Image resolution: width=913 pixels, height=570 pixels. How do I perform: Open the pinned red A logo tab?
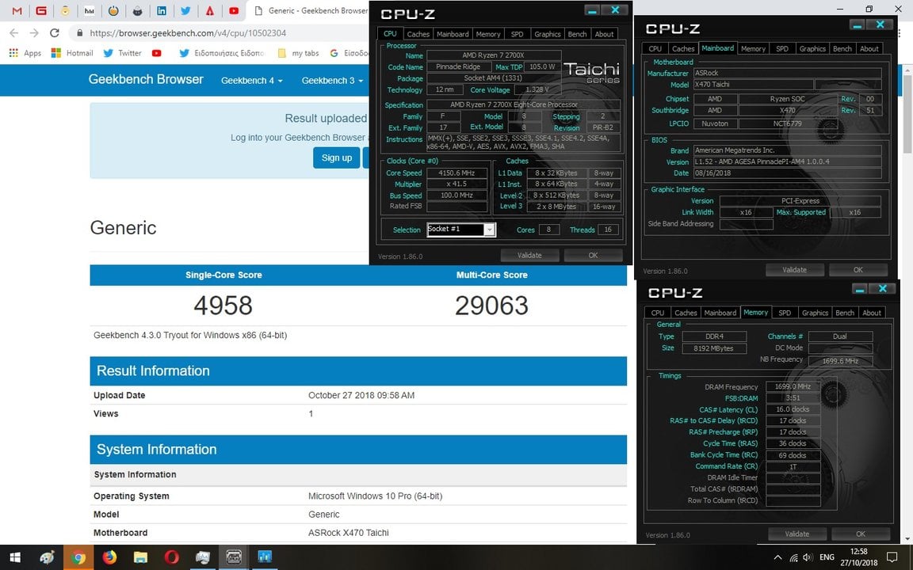click(209, 10)
